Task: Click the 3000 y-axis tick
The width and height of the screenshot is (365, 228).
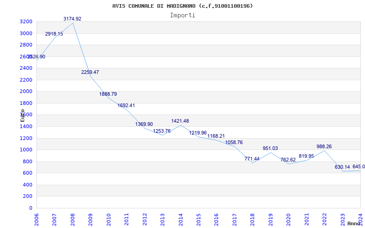Action: coord(26,33)
